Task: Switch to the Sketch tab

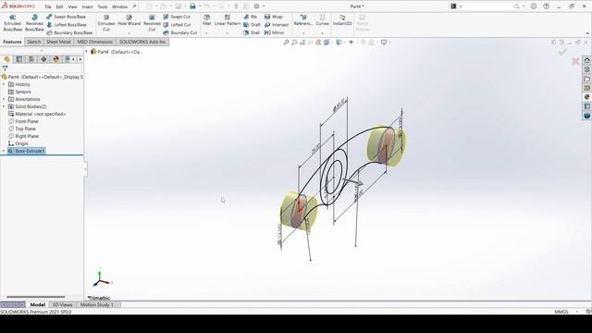Action: pyautogui.click(x=33, y=42)
